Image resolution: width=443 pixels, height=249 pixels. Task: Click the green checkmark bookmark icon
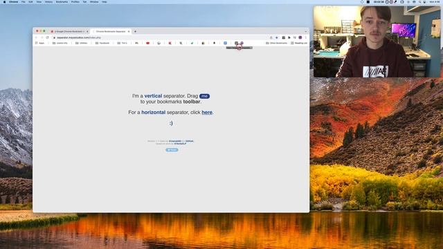[x=192, y=43]
